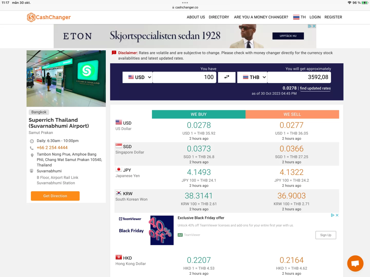This screenshot has height=277, width=370.
Task: Open the USD source currency dropdown
Action: tap(137, 77)
